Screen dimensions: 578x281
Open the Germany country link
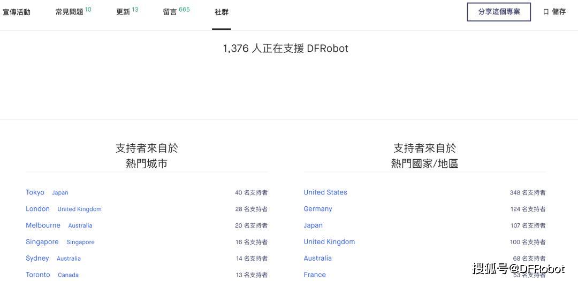tap(318, 209)
